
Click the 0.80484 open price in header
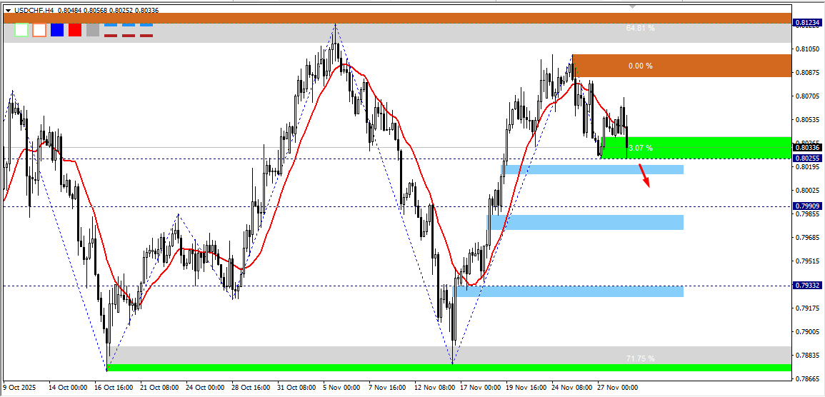point(69,10)
